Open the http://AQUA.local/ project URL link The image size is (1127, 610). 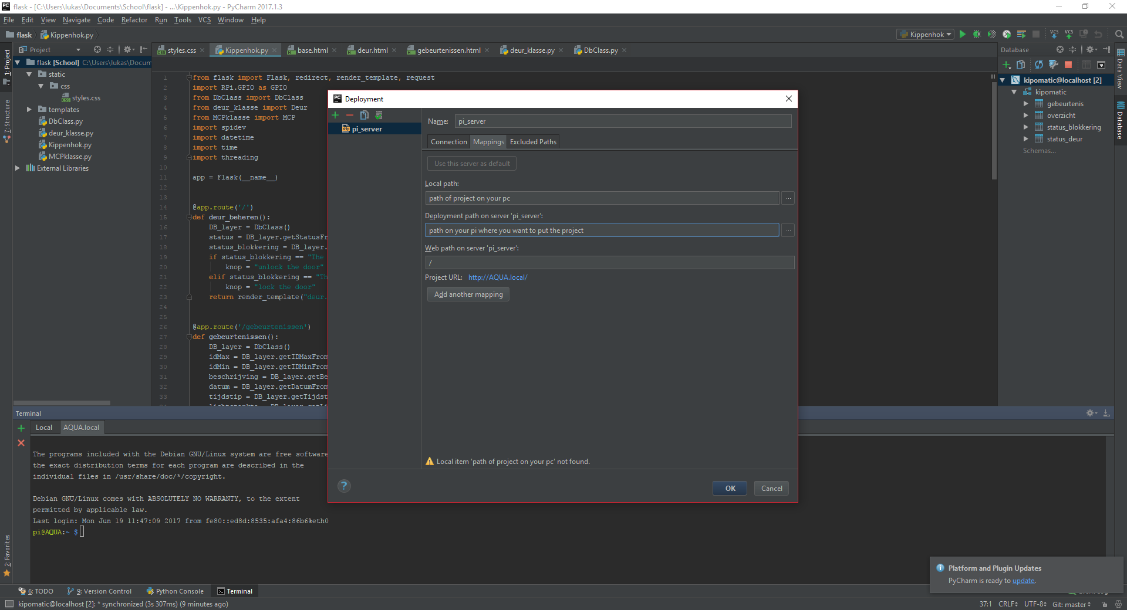click(x=498, y=277)
